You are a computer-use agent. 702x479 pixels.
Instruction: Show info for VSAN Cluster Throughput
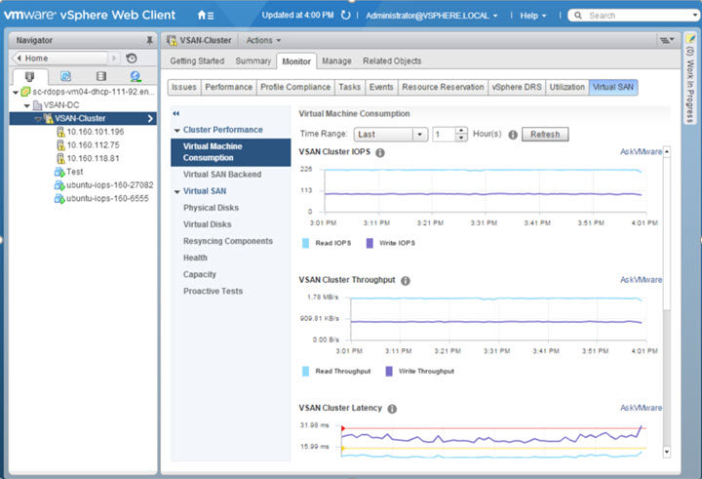(x=406, y=281)
